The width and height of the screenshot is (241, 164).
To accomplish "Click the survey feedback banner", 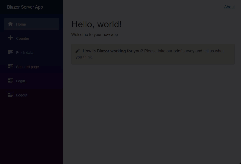I will click(x=153, y=54).
